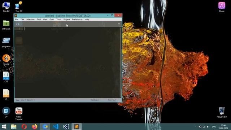Select the This PC icon with chat bubble

[19, 7]
